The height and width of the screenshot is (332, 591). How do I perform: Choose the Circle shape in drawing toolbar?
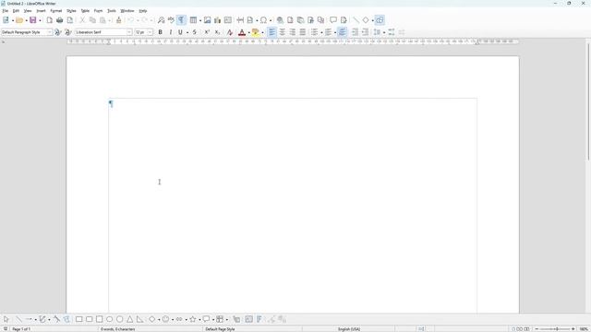click(x=119, y=319)
